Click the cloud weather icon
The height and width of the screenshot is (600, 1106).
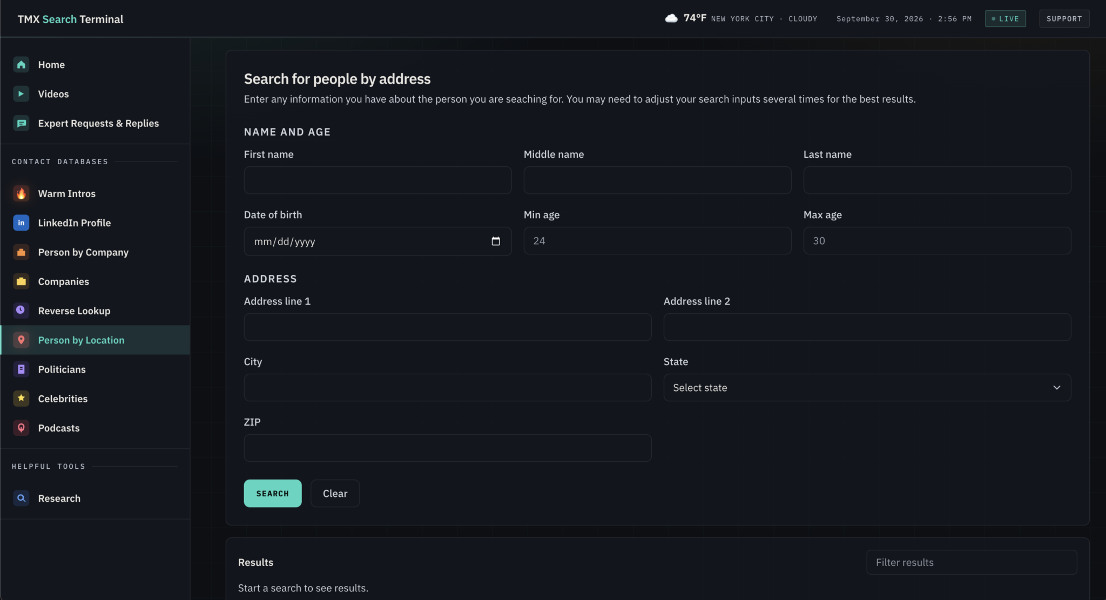pyautogui.click(x=671, y=18)
